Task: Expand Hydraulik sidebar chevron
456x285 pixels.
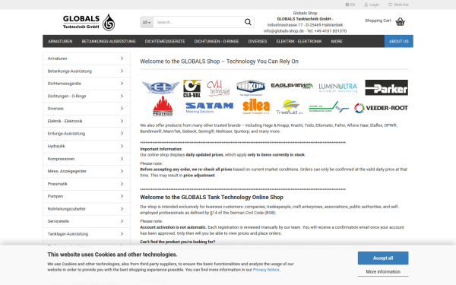Action: 122,146
